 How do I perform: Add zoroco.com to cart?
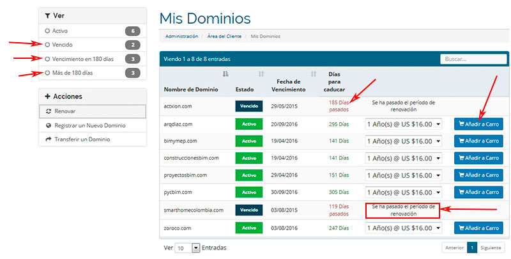478,228
